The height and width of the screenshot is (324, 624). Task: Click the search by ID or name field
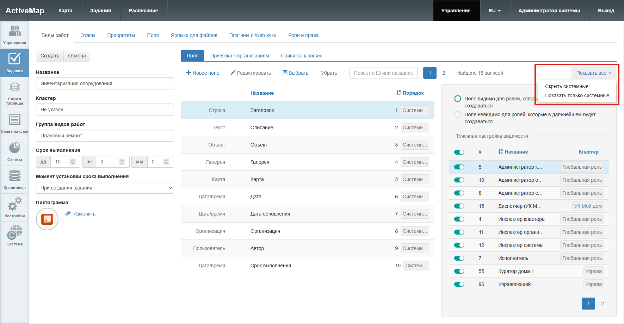(x=383, y=73)
